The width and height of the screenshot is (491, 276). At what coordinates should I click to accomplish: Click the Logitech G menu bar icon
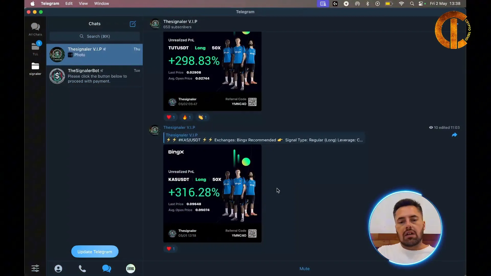click(x=335, y=4)
